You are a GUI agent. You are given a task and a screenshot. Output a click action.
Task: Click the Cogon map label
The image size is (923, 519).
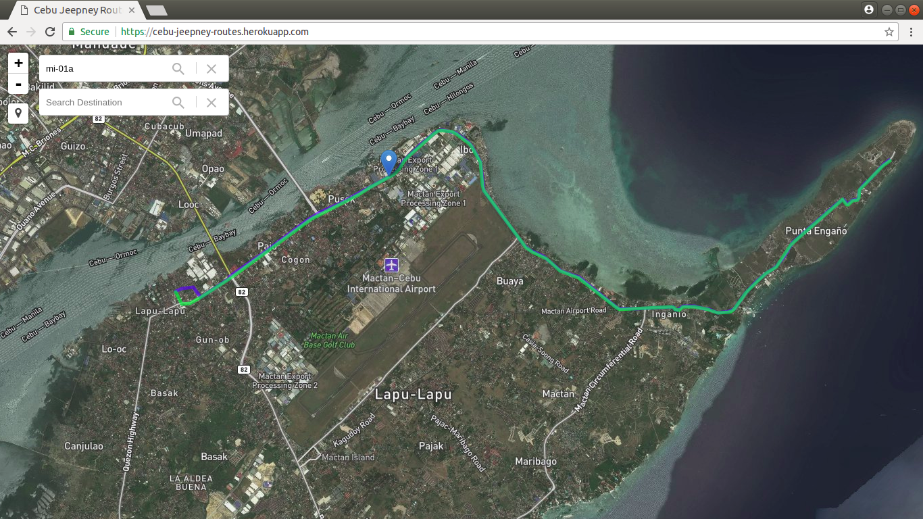click(x=295, y=259)
